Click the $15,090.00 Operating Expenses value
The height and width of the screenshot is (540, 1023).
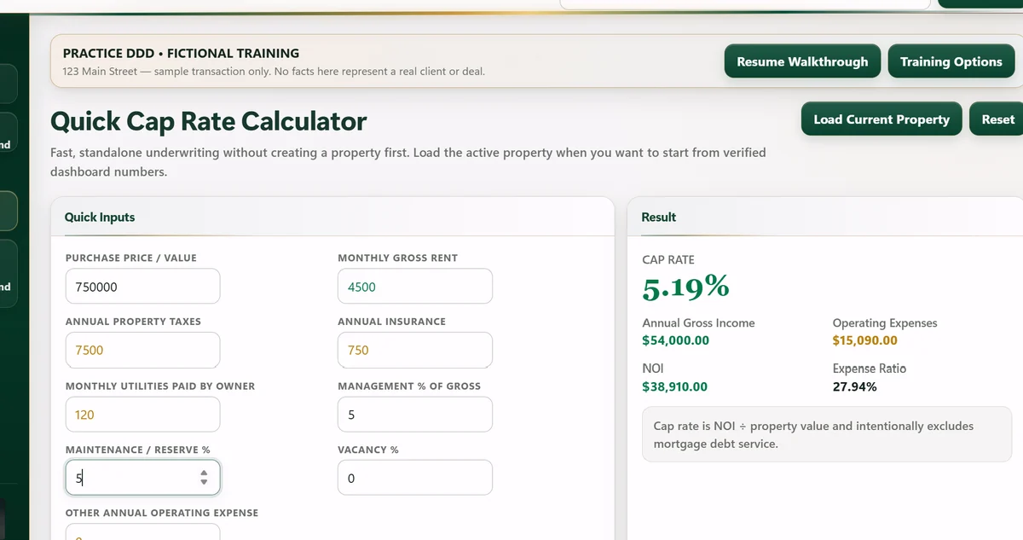click(x=865, y=340)
